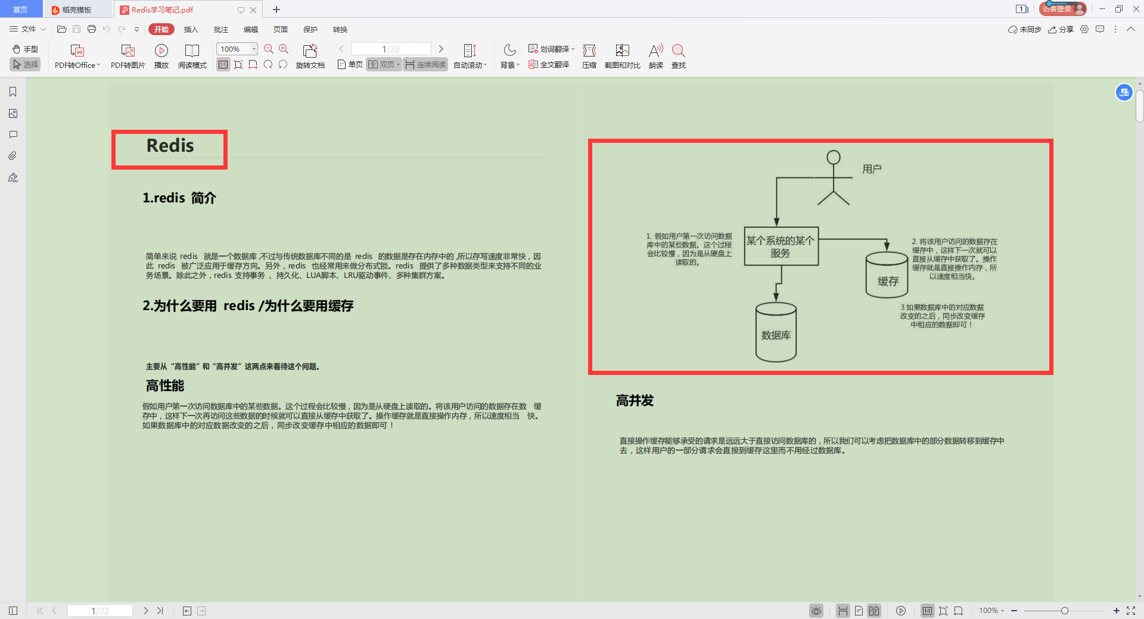Viewport: 1144px width, 619px height.
Task: Click the 分享 share button
Action: coord(1061,29)
